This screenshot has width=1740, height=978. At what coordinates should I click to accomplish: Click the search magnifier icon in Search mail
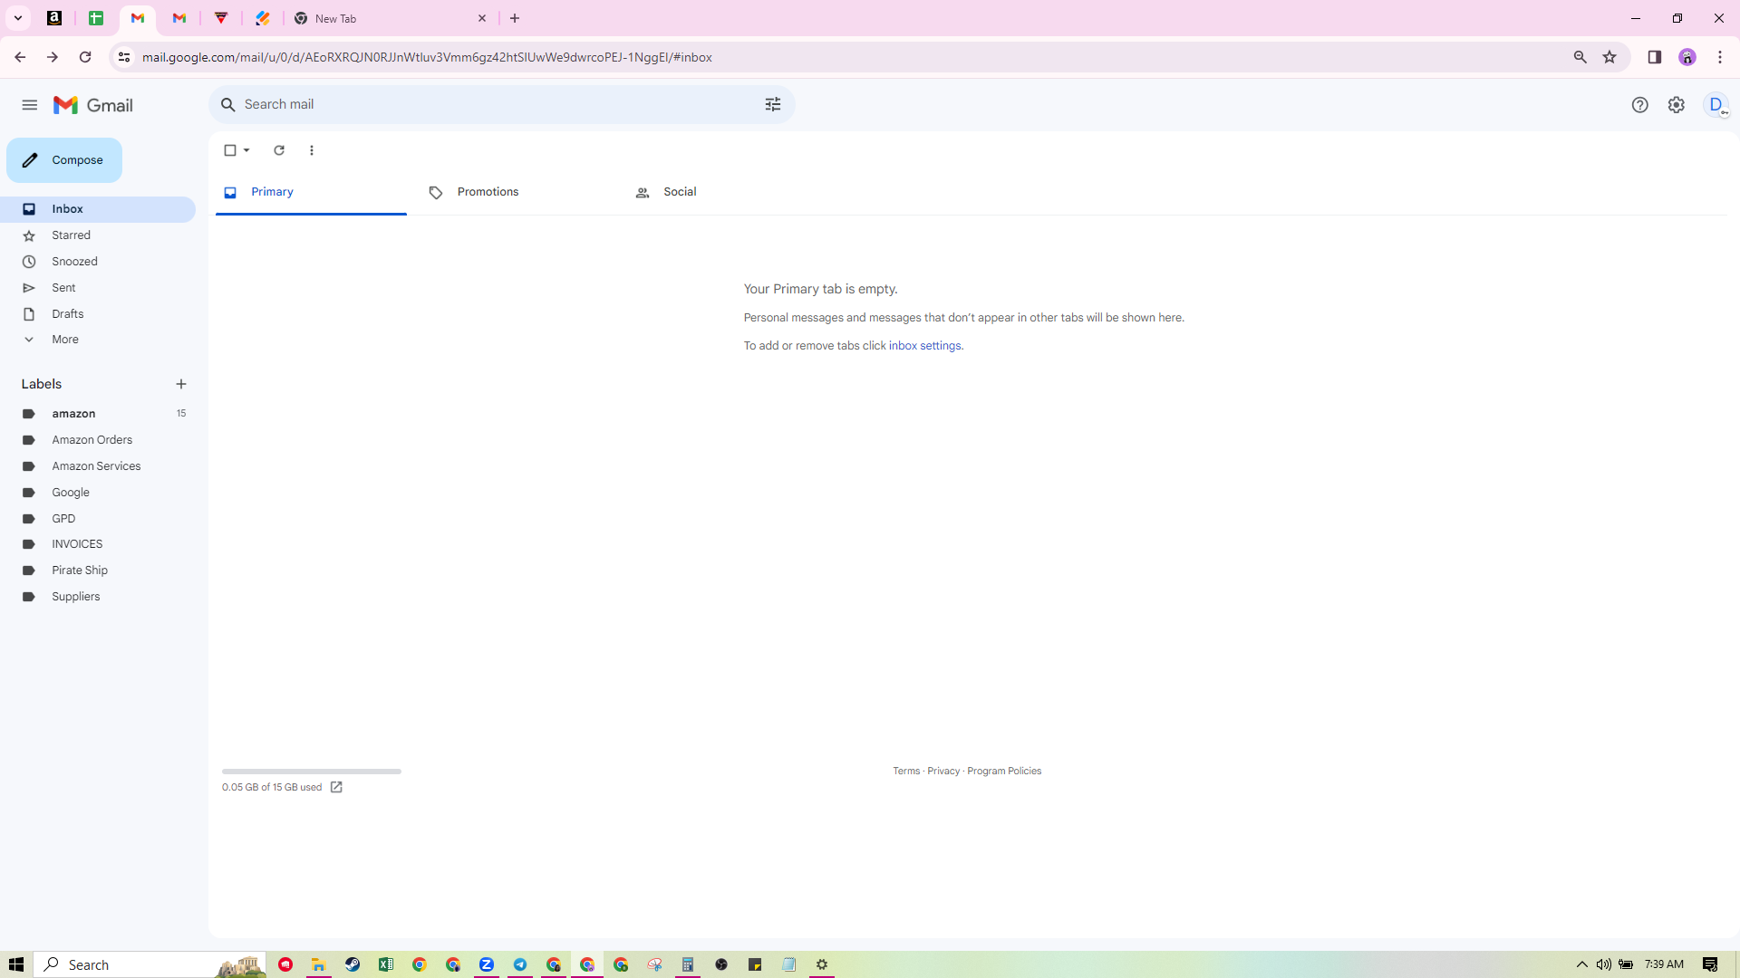click(x=228, y=105)
